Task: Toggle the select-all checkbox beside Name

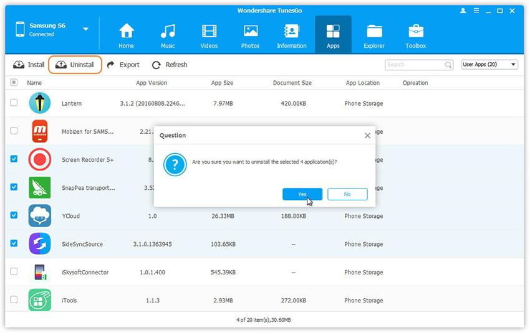Action: pyautogui.click(x=14, y=82)
